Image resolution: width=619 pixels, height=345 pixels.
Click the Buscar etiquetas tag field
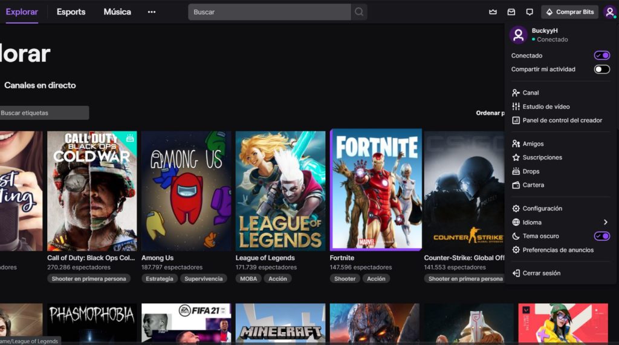tap(44, 113)
